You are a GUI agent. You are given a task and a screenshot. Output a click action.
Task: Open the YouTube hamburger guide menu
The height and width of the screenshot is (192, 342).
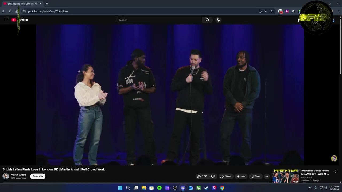6,20
